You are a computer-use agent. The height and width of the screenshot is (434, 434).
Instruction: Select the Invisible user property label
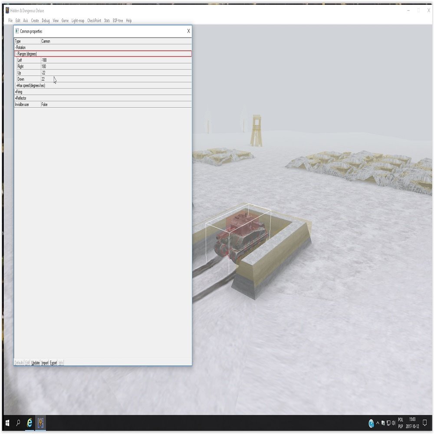pyautogui.click(x=22, y=105)
